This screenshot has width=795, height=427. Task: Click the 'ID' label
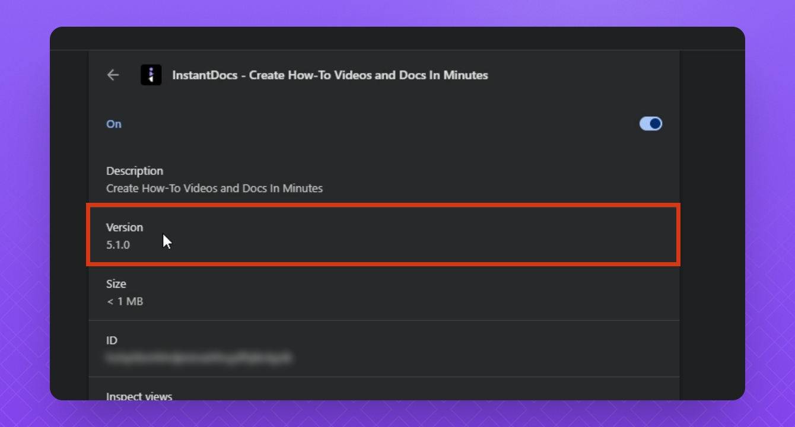pyautogui.click(x=112, y=340)
